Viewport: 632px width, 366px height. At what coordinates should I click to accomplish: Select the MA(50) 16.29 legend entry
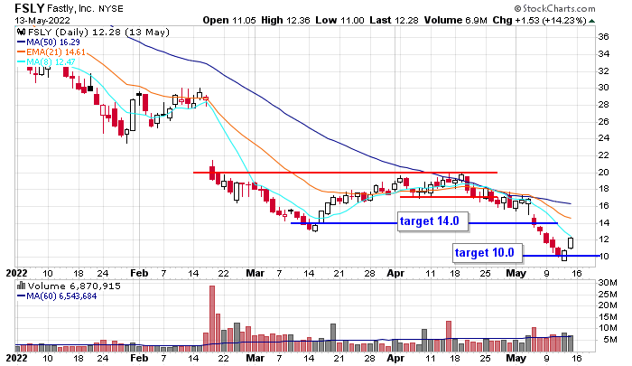[49, 42]
